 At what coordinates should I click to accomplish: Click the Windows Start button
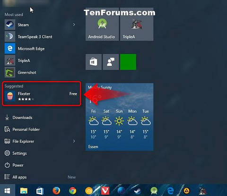pyautogui.click(x=8, y=191)
